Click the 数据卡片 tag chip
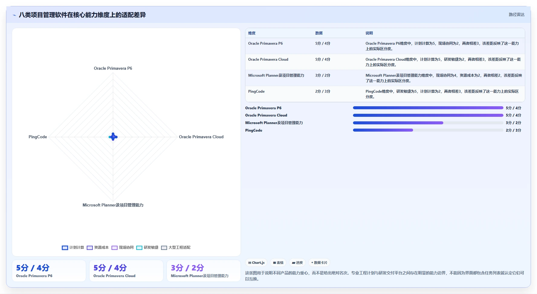Image resolution: width=537 pixels, height=294 pixels. tap(319, 263)
